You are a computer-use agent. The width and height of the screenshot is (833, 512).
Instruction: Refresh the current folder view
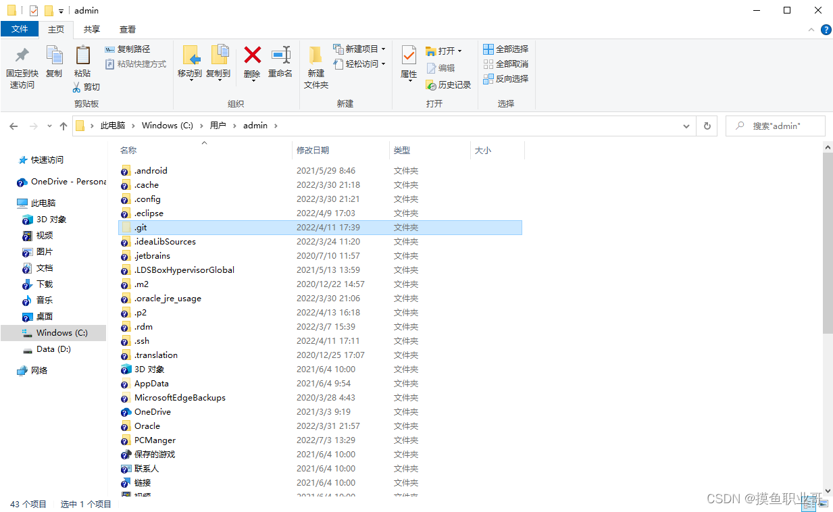[707, 126]
